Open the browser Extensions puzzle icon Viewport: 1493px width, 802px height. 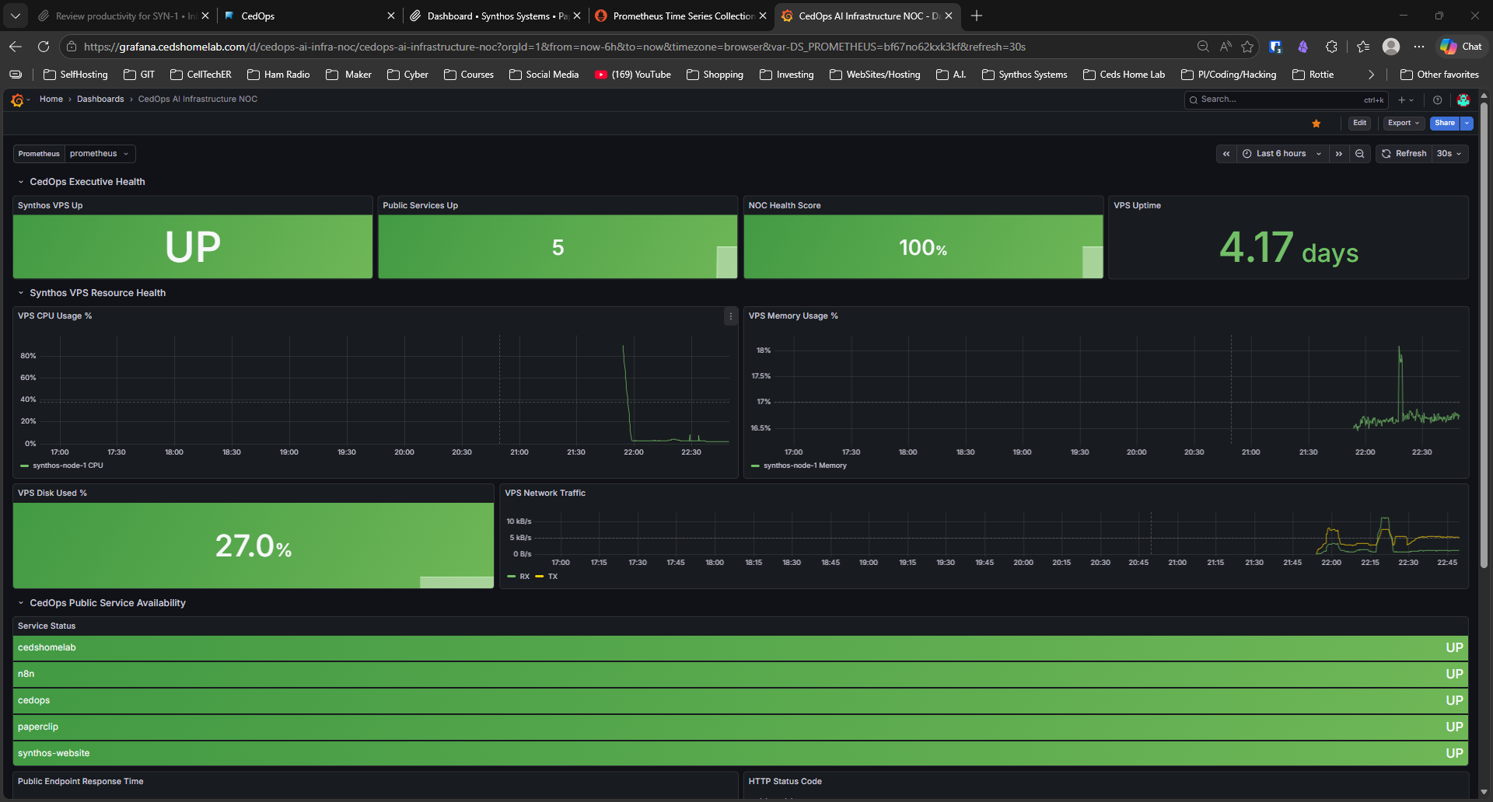[x=1331, y=47]
